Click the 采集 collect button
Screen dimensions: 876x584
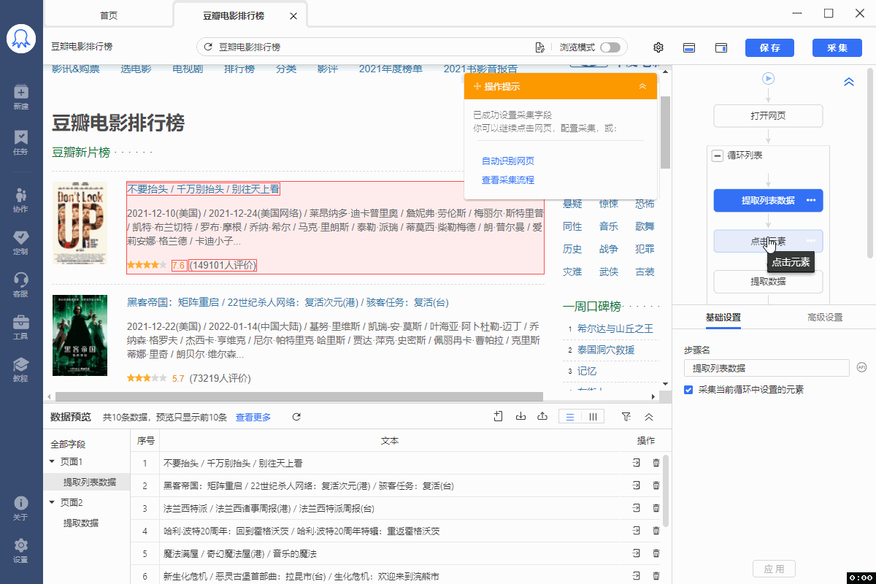(x=837, y=47)
